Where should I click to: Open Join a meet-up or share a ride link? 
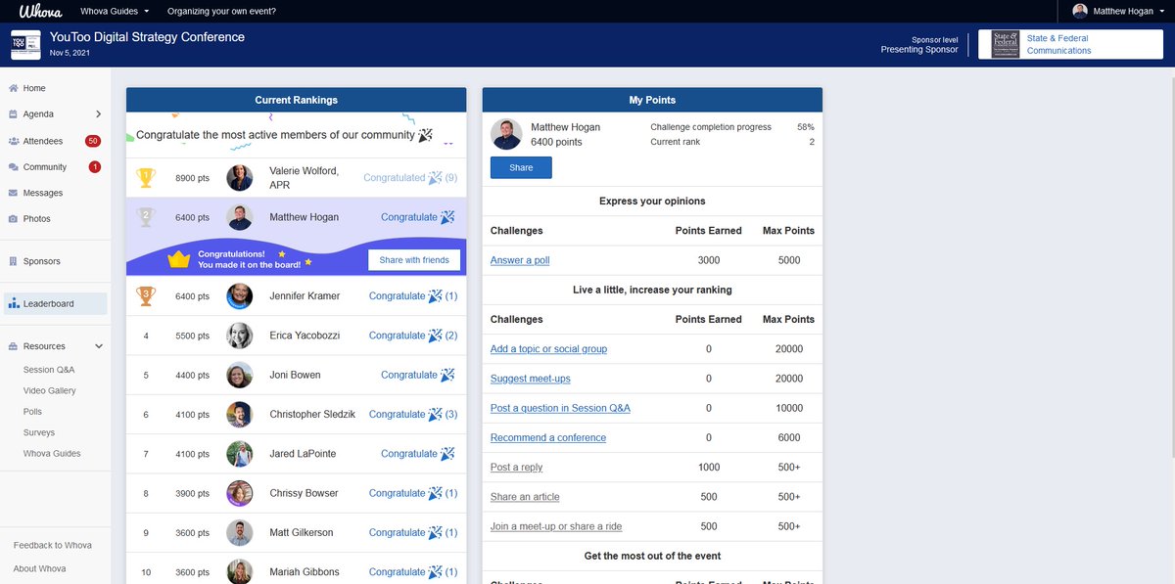(556, 526)
